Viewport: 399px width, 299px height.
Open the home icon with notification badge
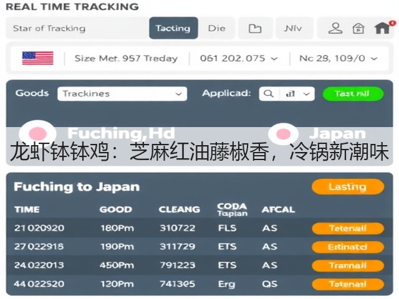click(x=383, y=27)
